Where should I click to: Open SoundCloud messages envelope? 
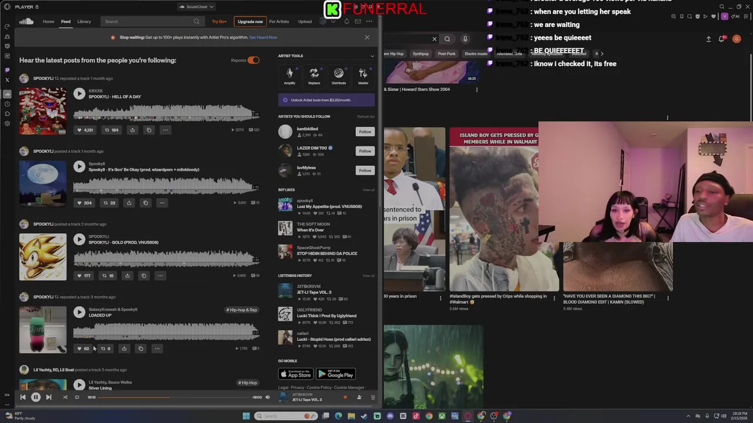[x=358, y=22]
